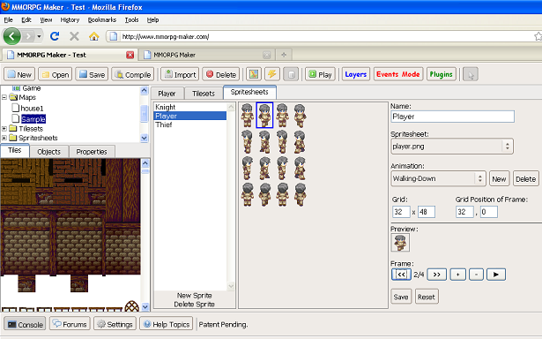Switch to the Properties tab

click(x=92, y=152)
